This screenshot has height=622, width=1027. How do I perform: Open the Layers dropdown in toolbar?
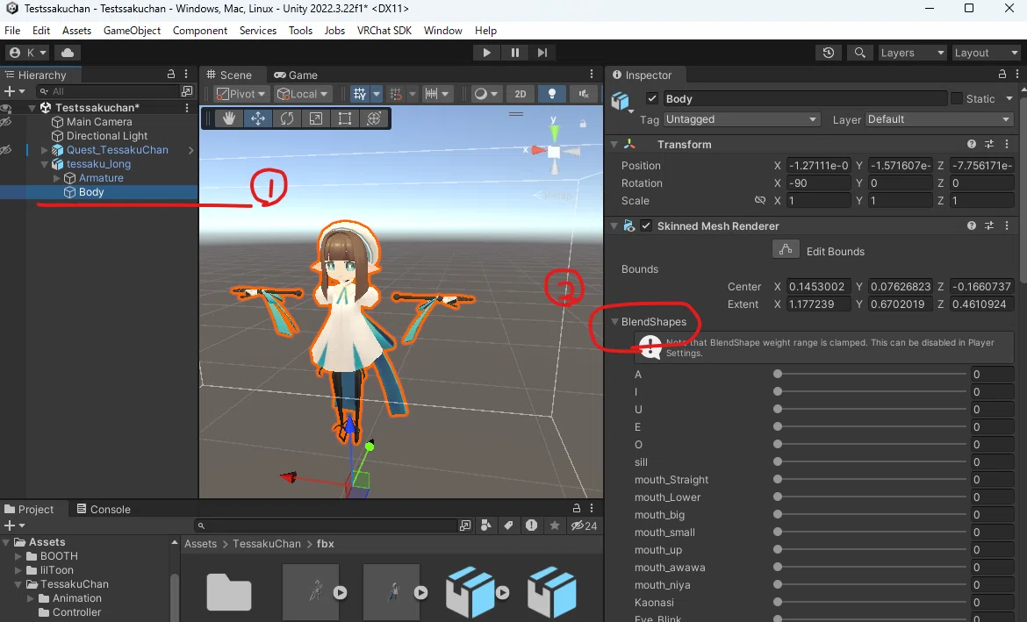pyautogui.click(x=912, y=53)
